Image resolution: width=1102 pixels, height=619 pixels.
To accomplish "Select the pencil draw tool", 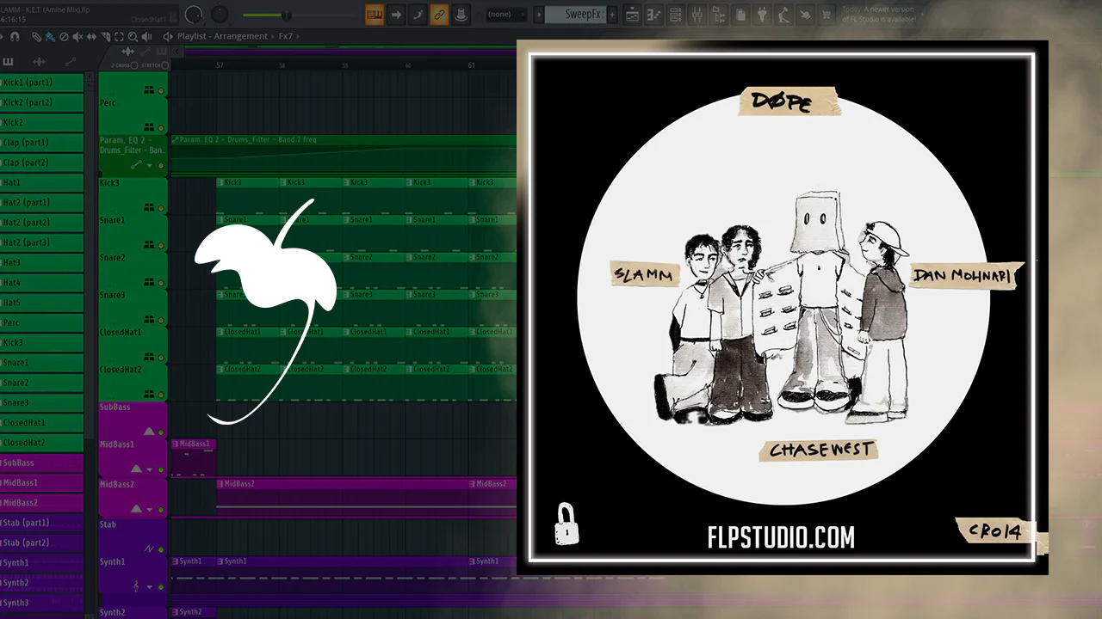I will pyautogui.click(x=36, y=37).
